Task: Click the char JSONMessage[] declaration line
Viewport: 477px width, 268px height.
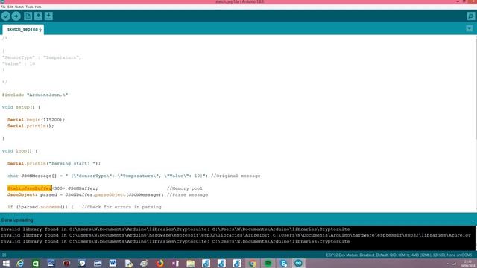Action: (107, 176)
